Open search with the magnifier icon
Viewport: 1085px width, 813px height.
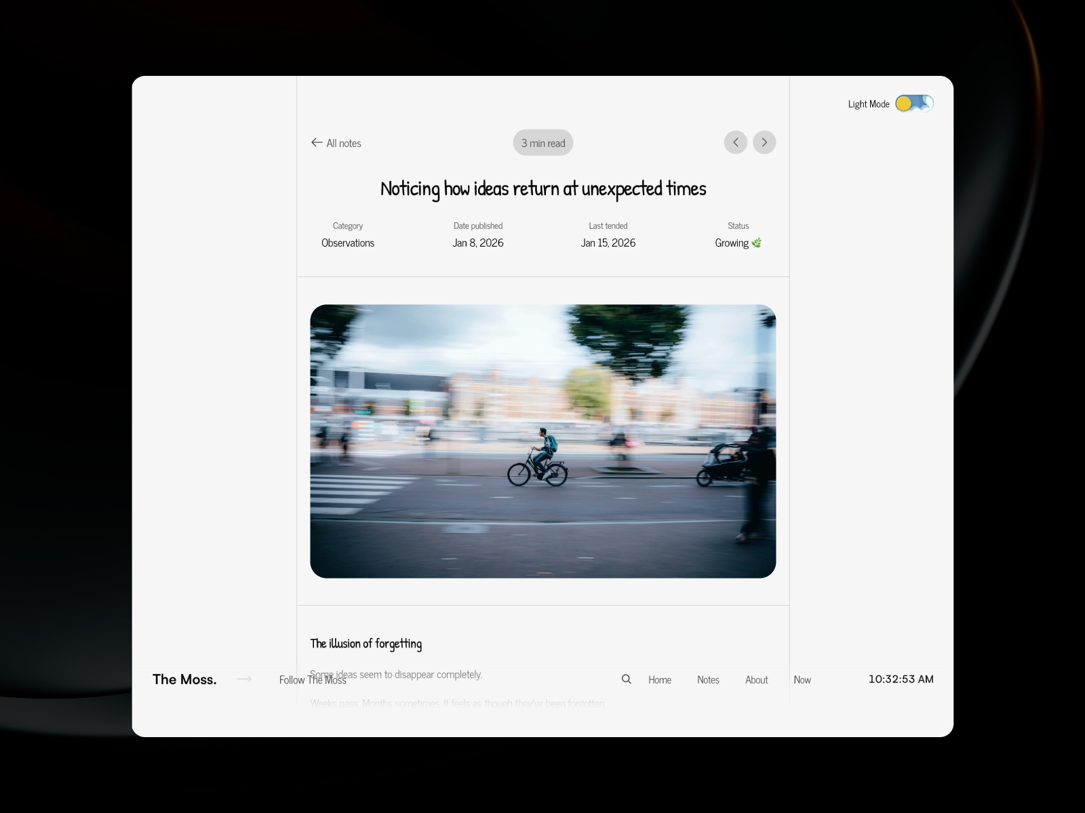pos(627,679)
